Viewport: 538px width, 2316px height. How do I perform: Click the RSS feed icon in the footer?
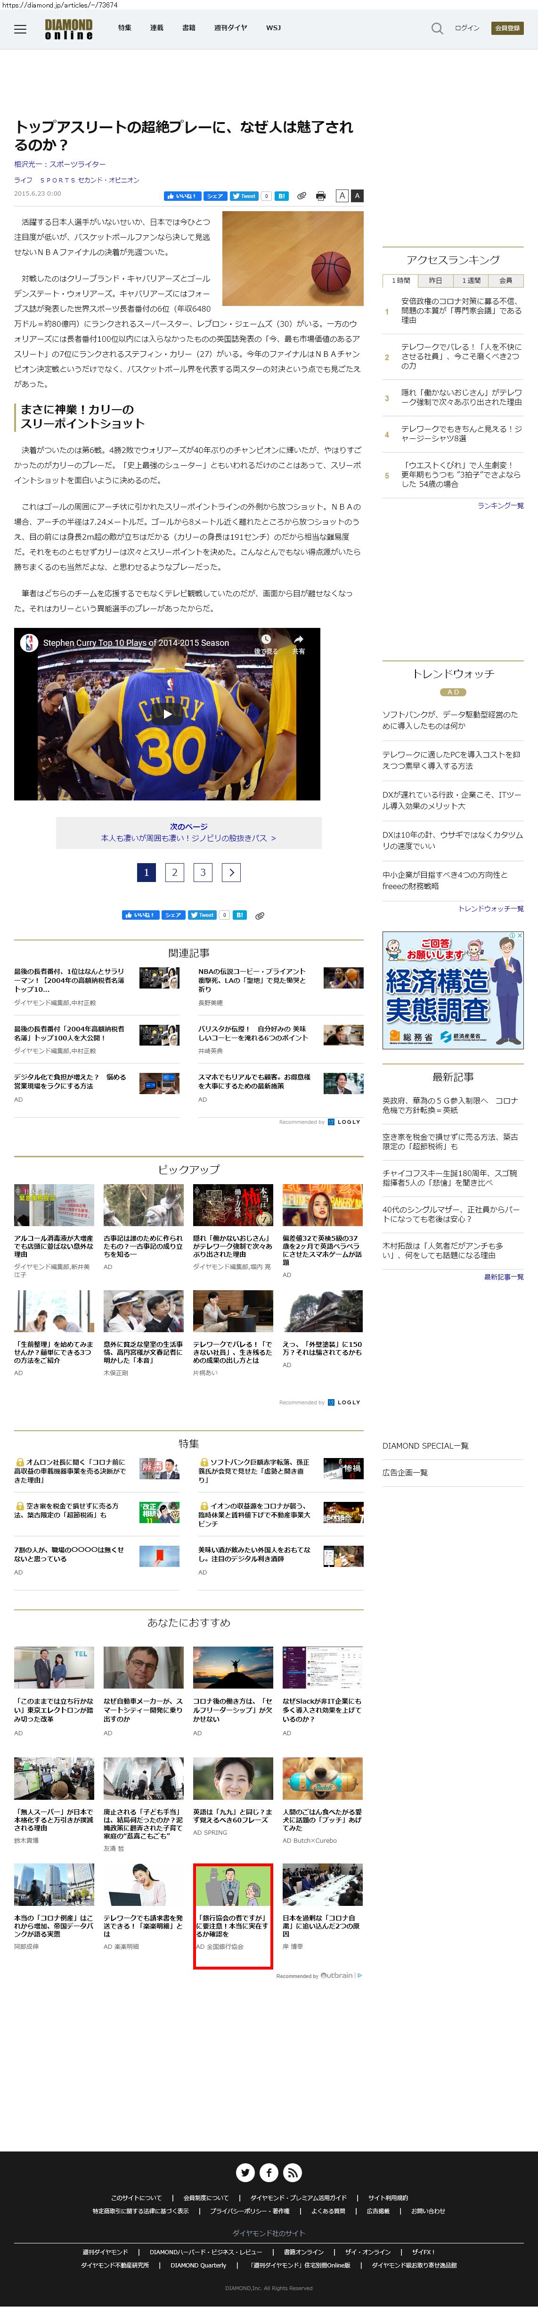coord(293,2172)
